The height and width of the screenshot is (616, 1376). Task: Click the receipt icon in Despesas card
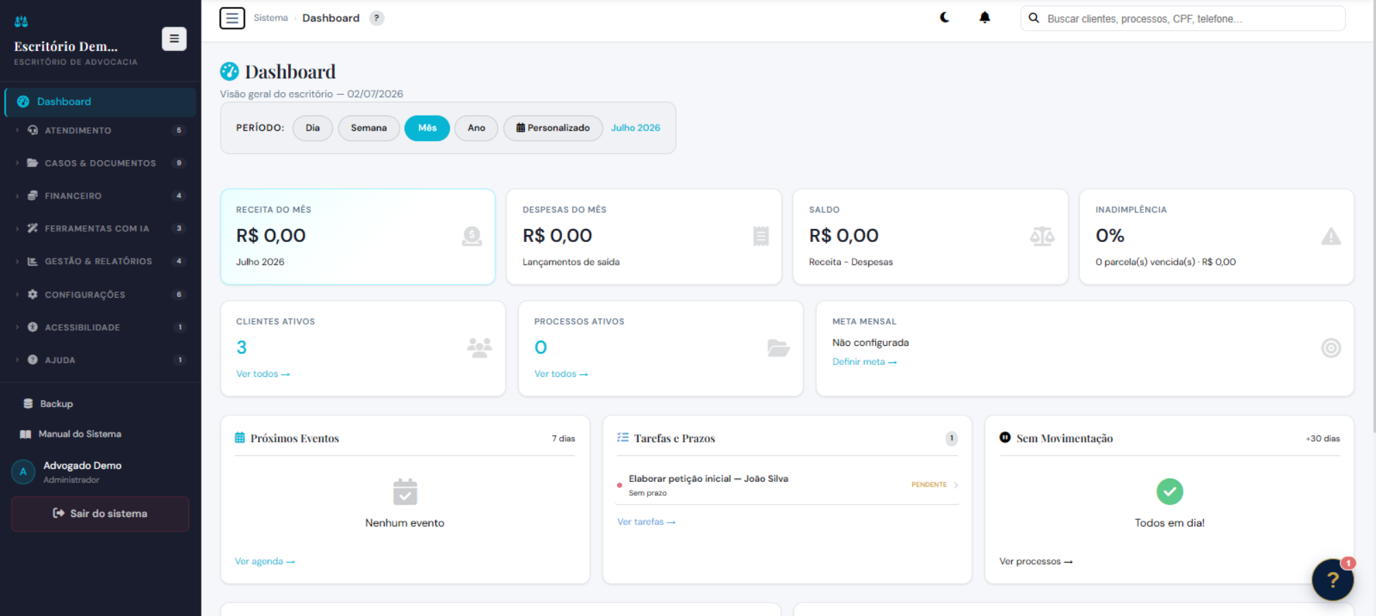761,236
